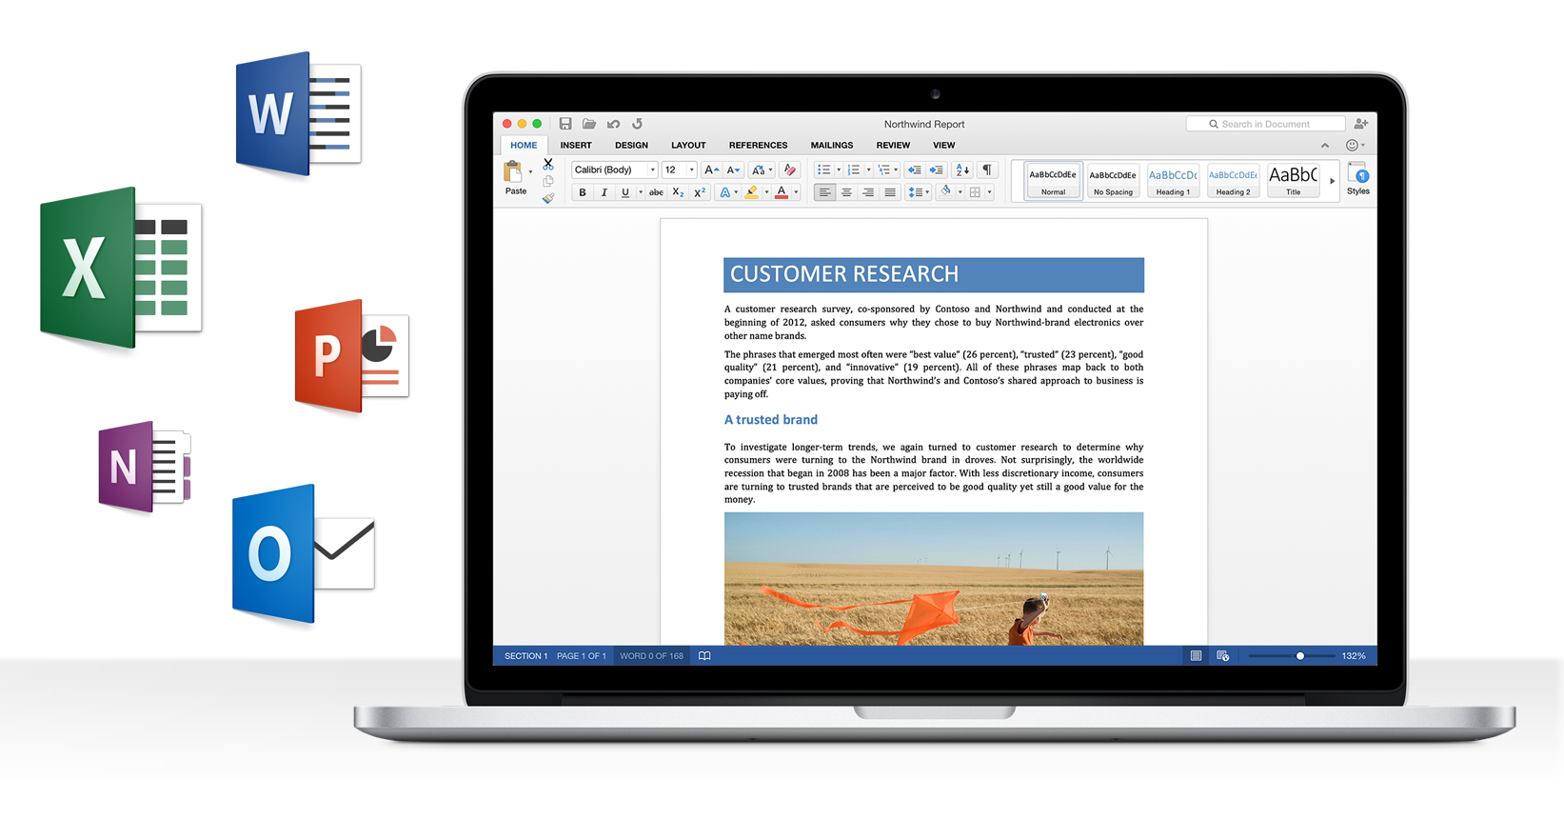The width and height of the screenshot is (1564, 819).
Task: Switch to the INSERT tab
Action: tap(576, 146)
